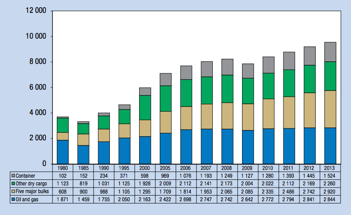Click the 1985 column header

pyautogui.click(x=83, y=168)
